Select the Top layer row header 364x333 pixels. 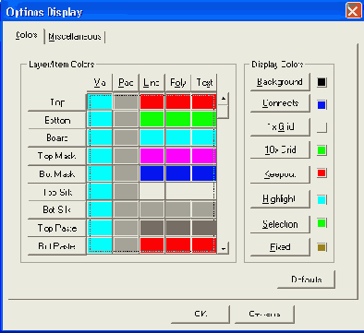click(56, 102)
